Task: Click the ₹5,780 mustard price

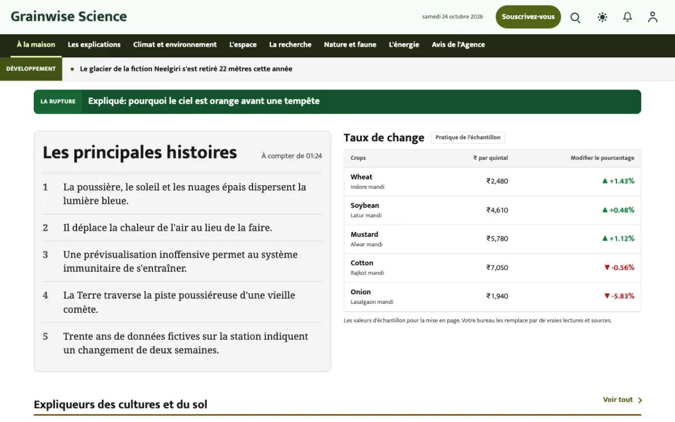Action: [x=497, y=239]
